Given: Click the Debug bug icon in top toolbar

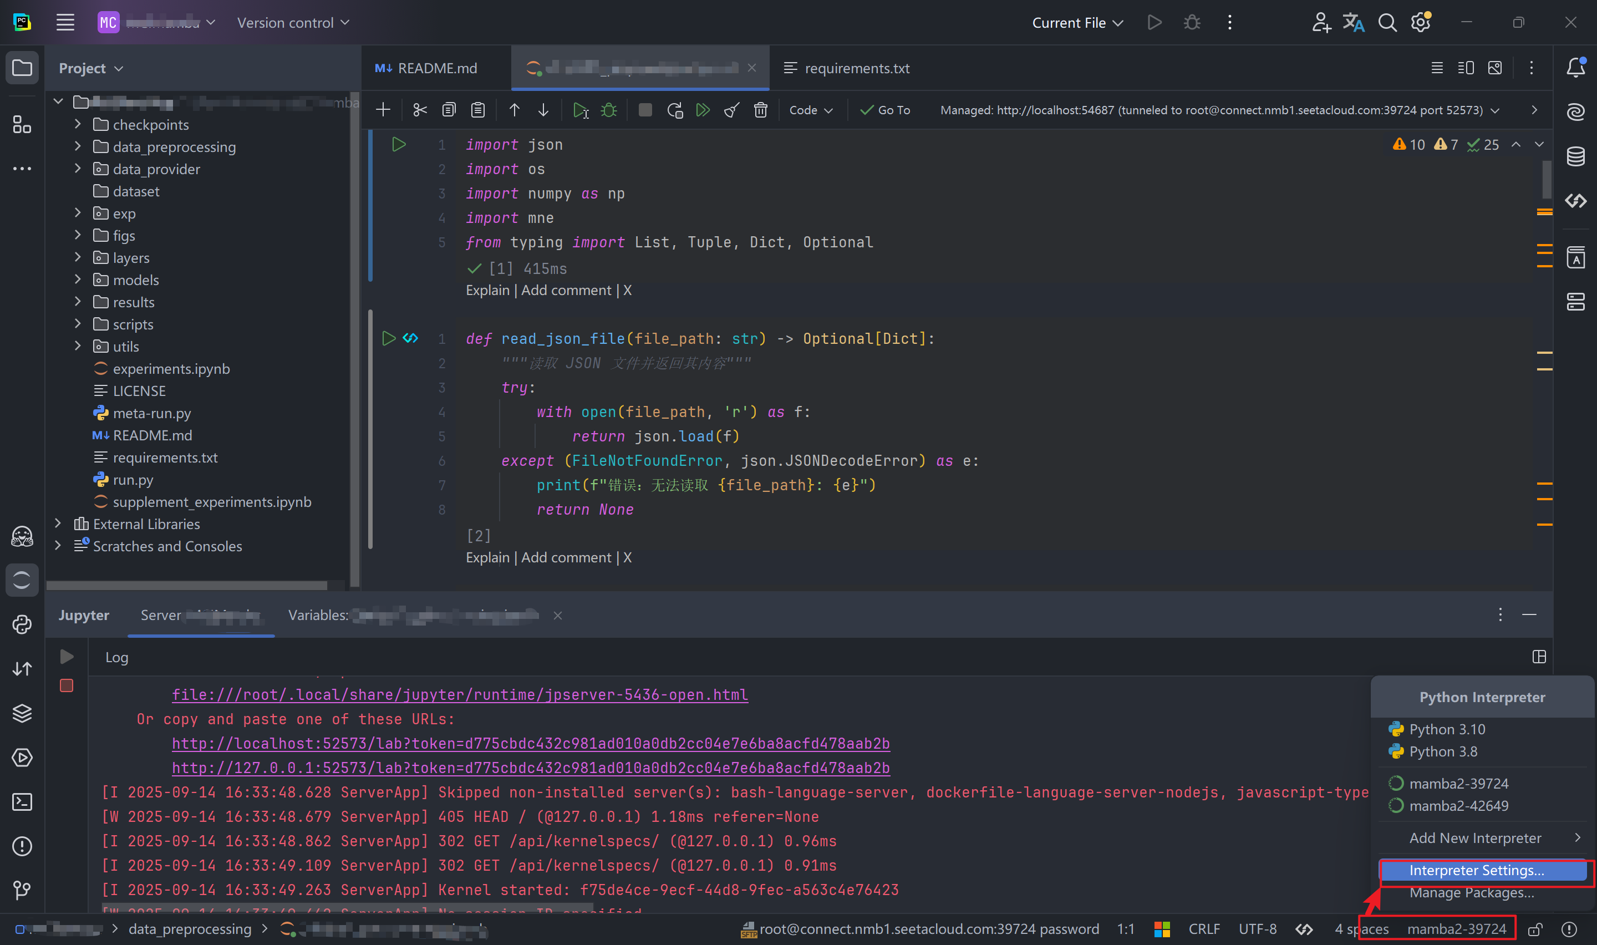Looking at the screenshot, I should pos(1192,22).
